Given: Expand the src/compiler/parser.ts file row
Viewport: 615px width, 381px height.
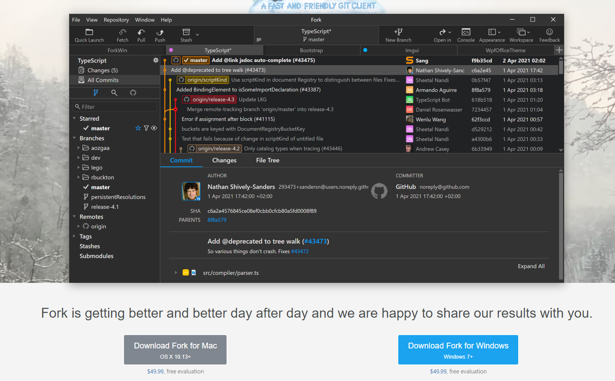Looking at the screenshot, I should tap(176, 273).
